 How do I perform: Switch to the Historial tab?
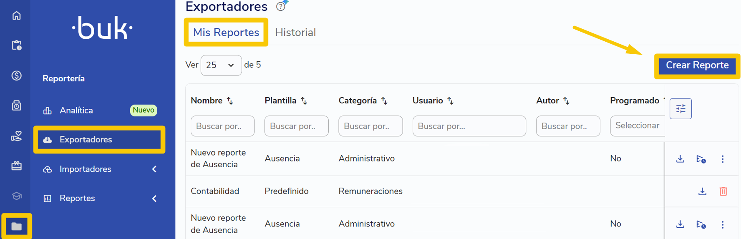tap(295, 33)
